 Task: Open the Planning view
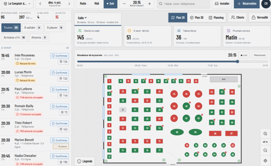coord(216,18)
